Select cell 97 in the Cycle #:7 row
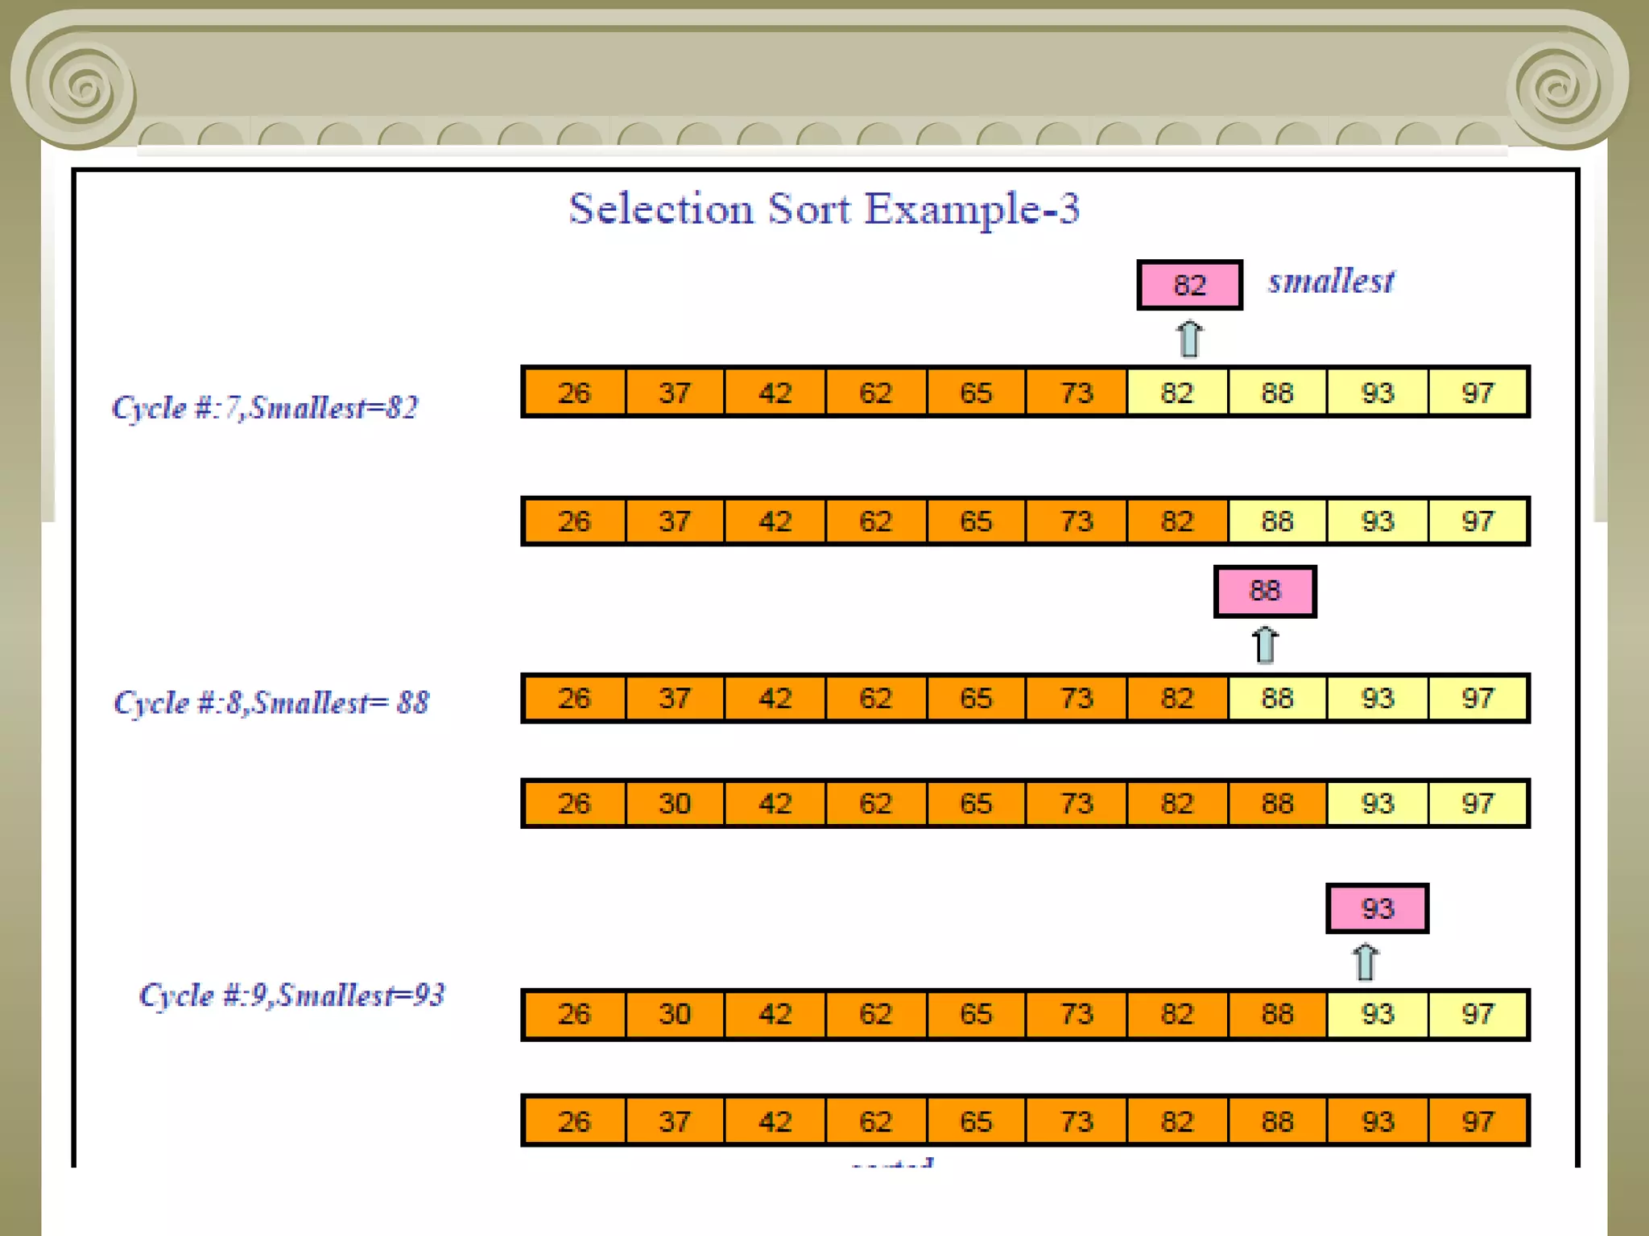This screenshot has width=1649, height=1236. [x=1477, y=393]
